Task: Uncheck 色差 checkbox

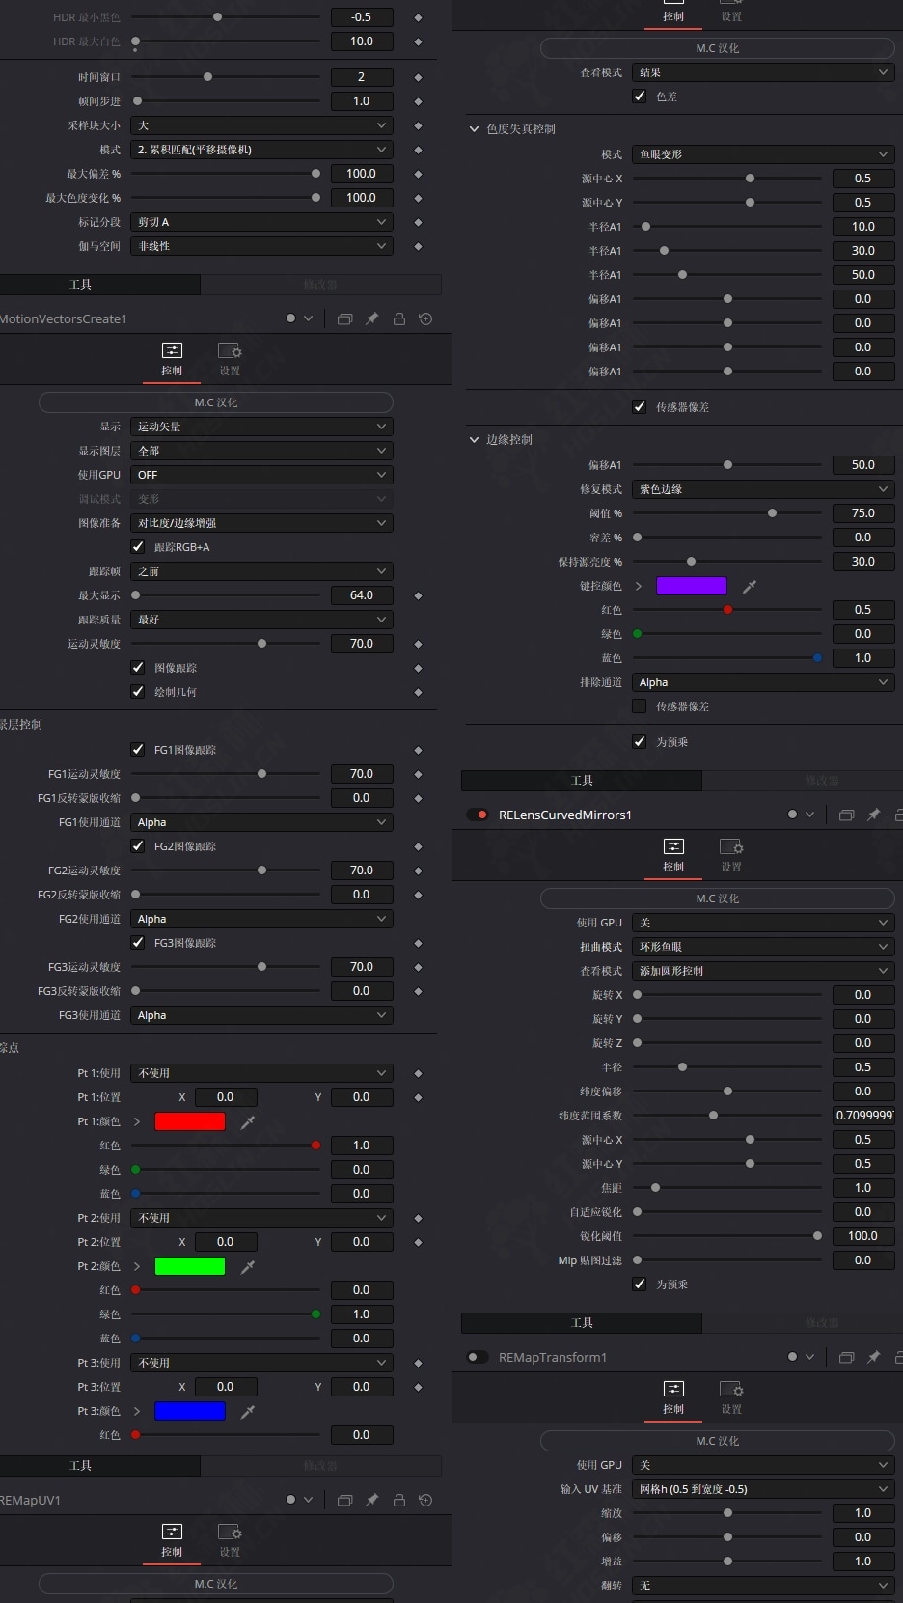Action: (640, 97)
